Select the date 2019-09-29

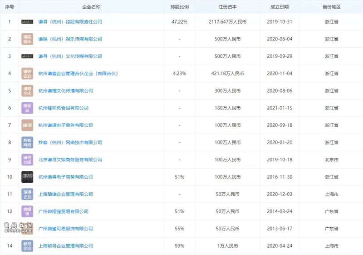[x=280, y=56]
